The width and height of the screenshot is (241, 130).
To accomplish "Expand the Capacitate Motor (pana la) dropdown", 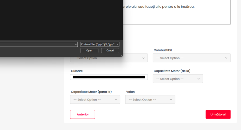I will point(95,100).
